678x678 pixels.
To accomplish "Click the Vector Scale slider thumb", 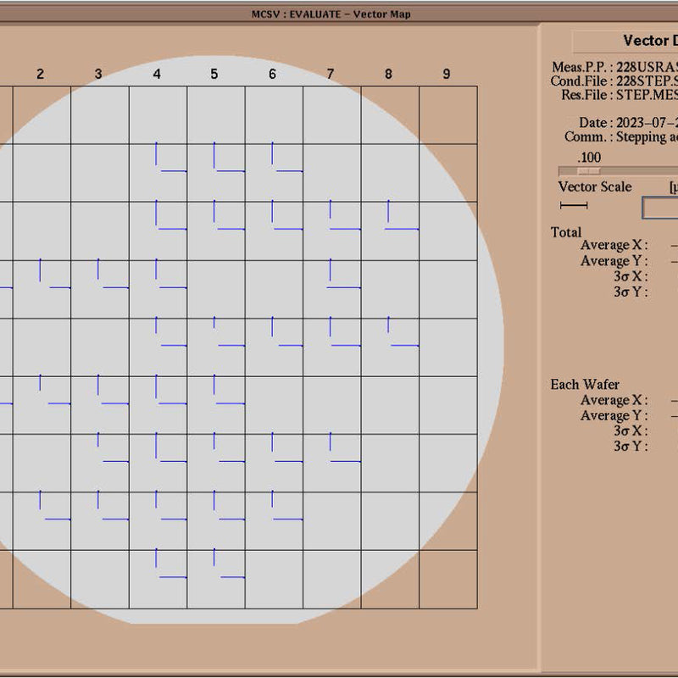I will click(588, 171).
